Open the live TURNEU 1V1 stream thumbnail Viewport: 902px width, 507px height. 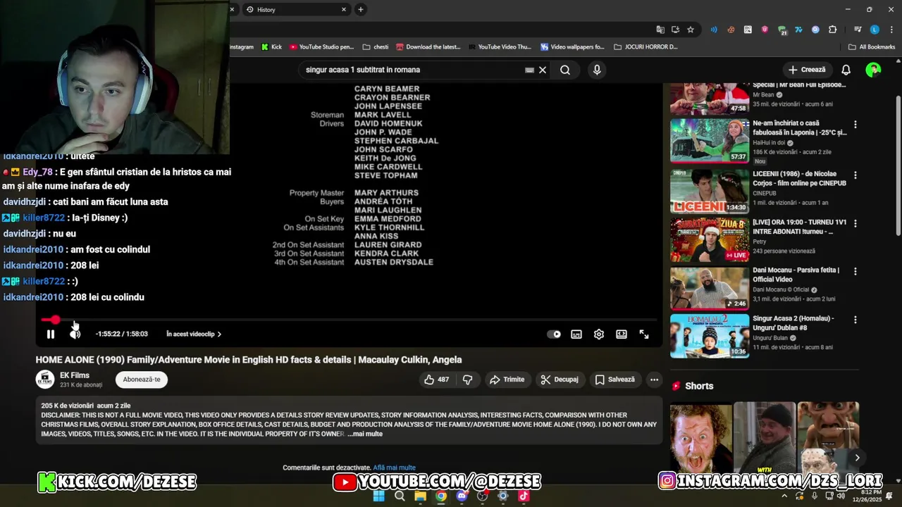pos(710,239)
